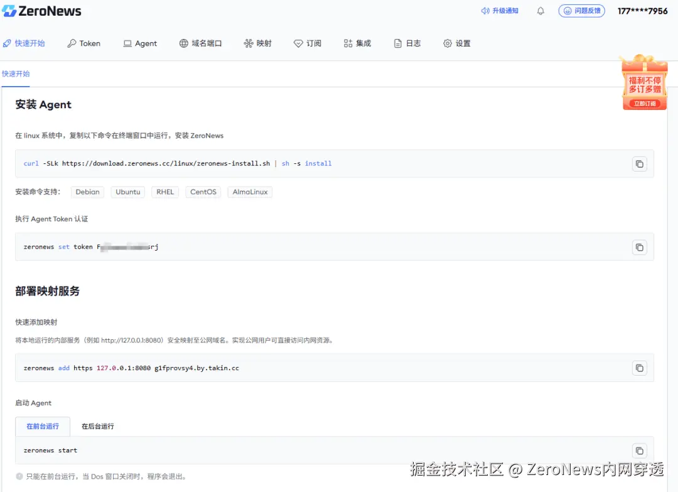Click the notification bell icon
678x492 pixels.
click(x=541, y=11)
